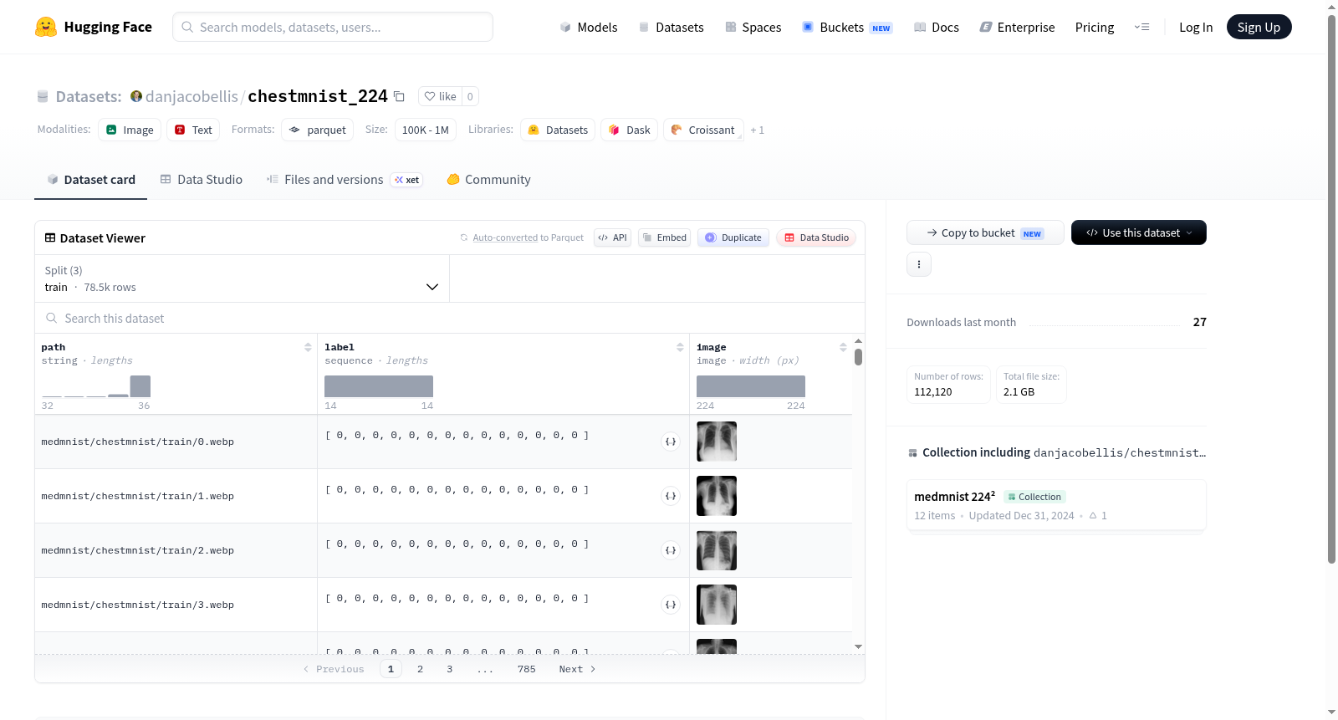
Task: Click the Datasets library tag
Action: click(x=558, y=130)
